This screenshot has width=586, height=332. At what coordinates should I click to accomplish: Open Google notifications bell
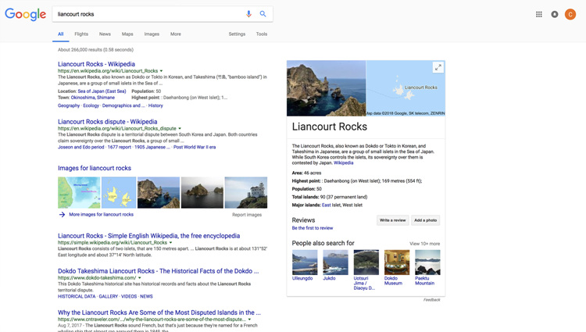555,14
